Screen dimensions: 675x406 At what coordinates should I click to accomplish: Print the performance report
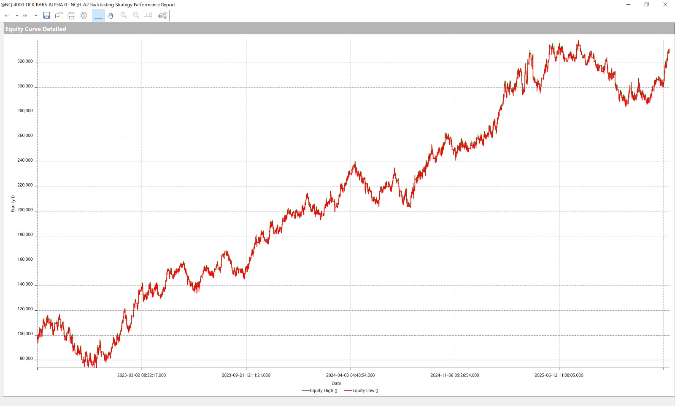click(71, 16)
